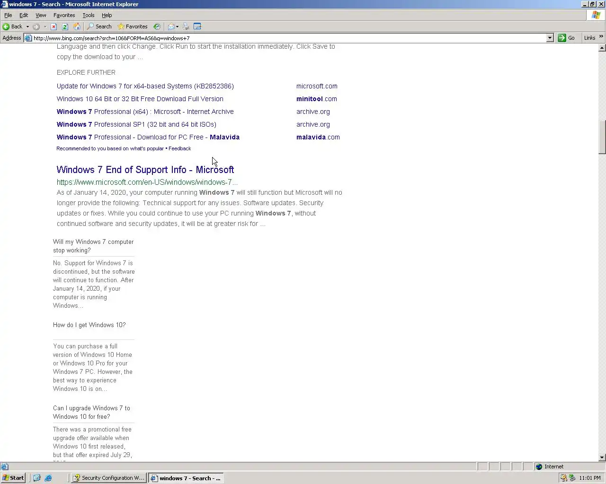Open 'Update for Windows 7 for x64-based Systems' link
This screenshot has height=484, width=606.
coord(145,86)
